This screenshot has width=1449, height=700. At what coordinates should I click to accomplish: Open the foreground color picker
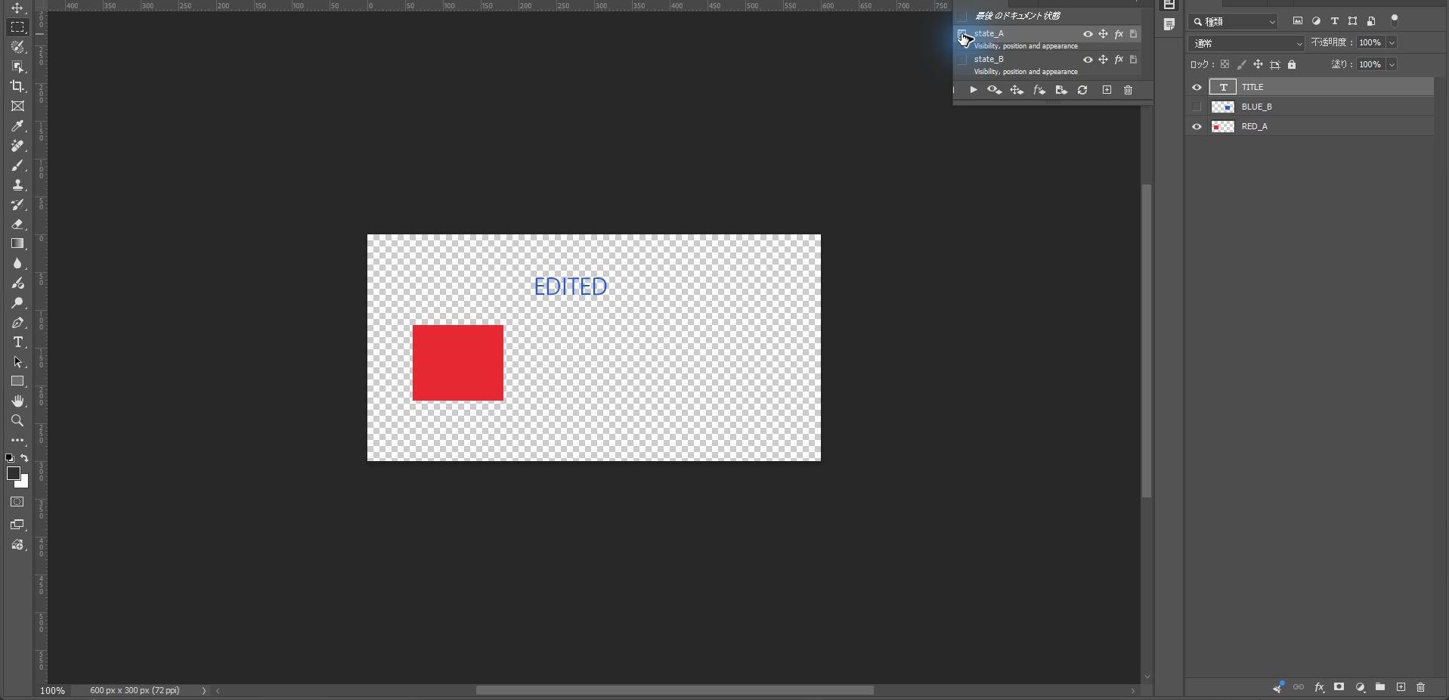click(x=13, y=473)
